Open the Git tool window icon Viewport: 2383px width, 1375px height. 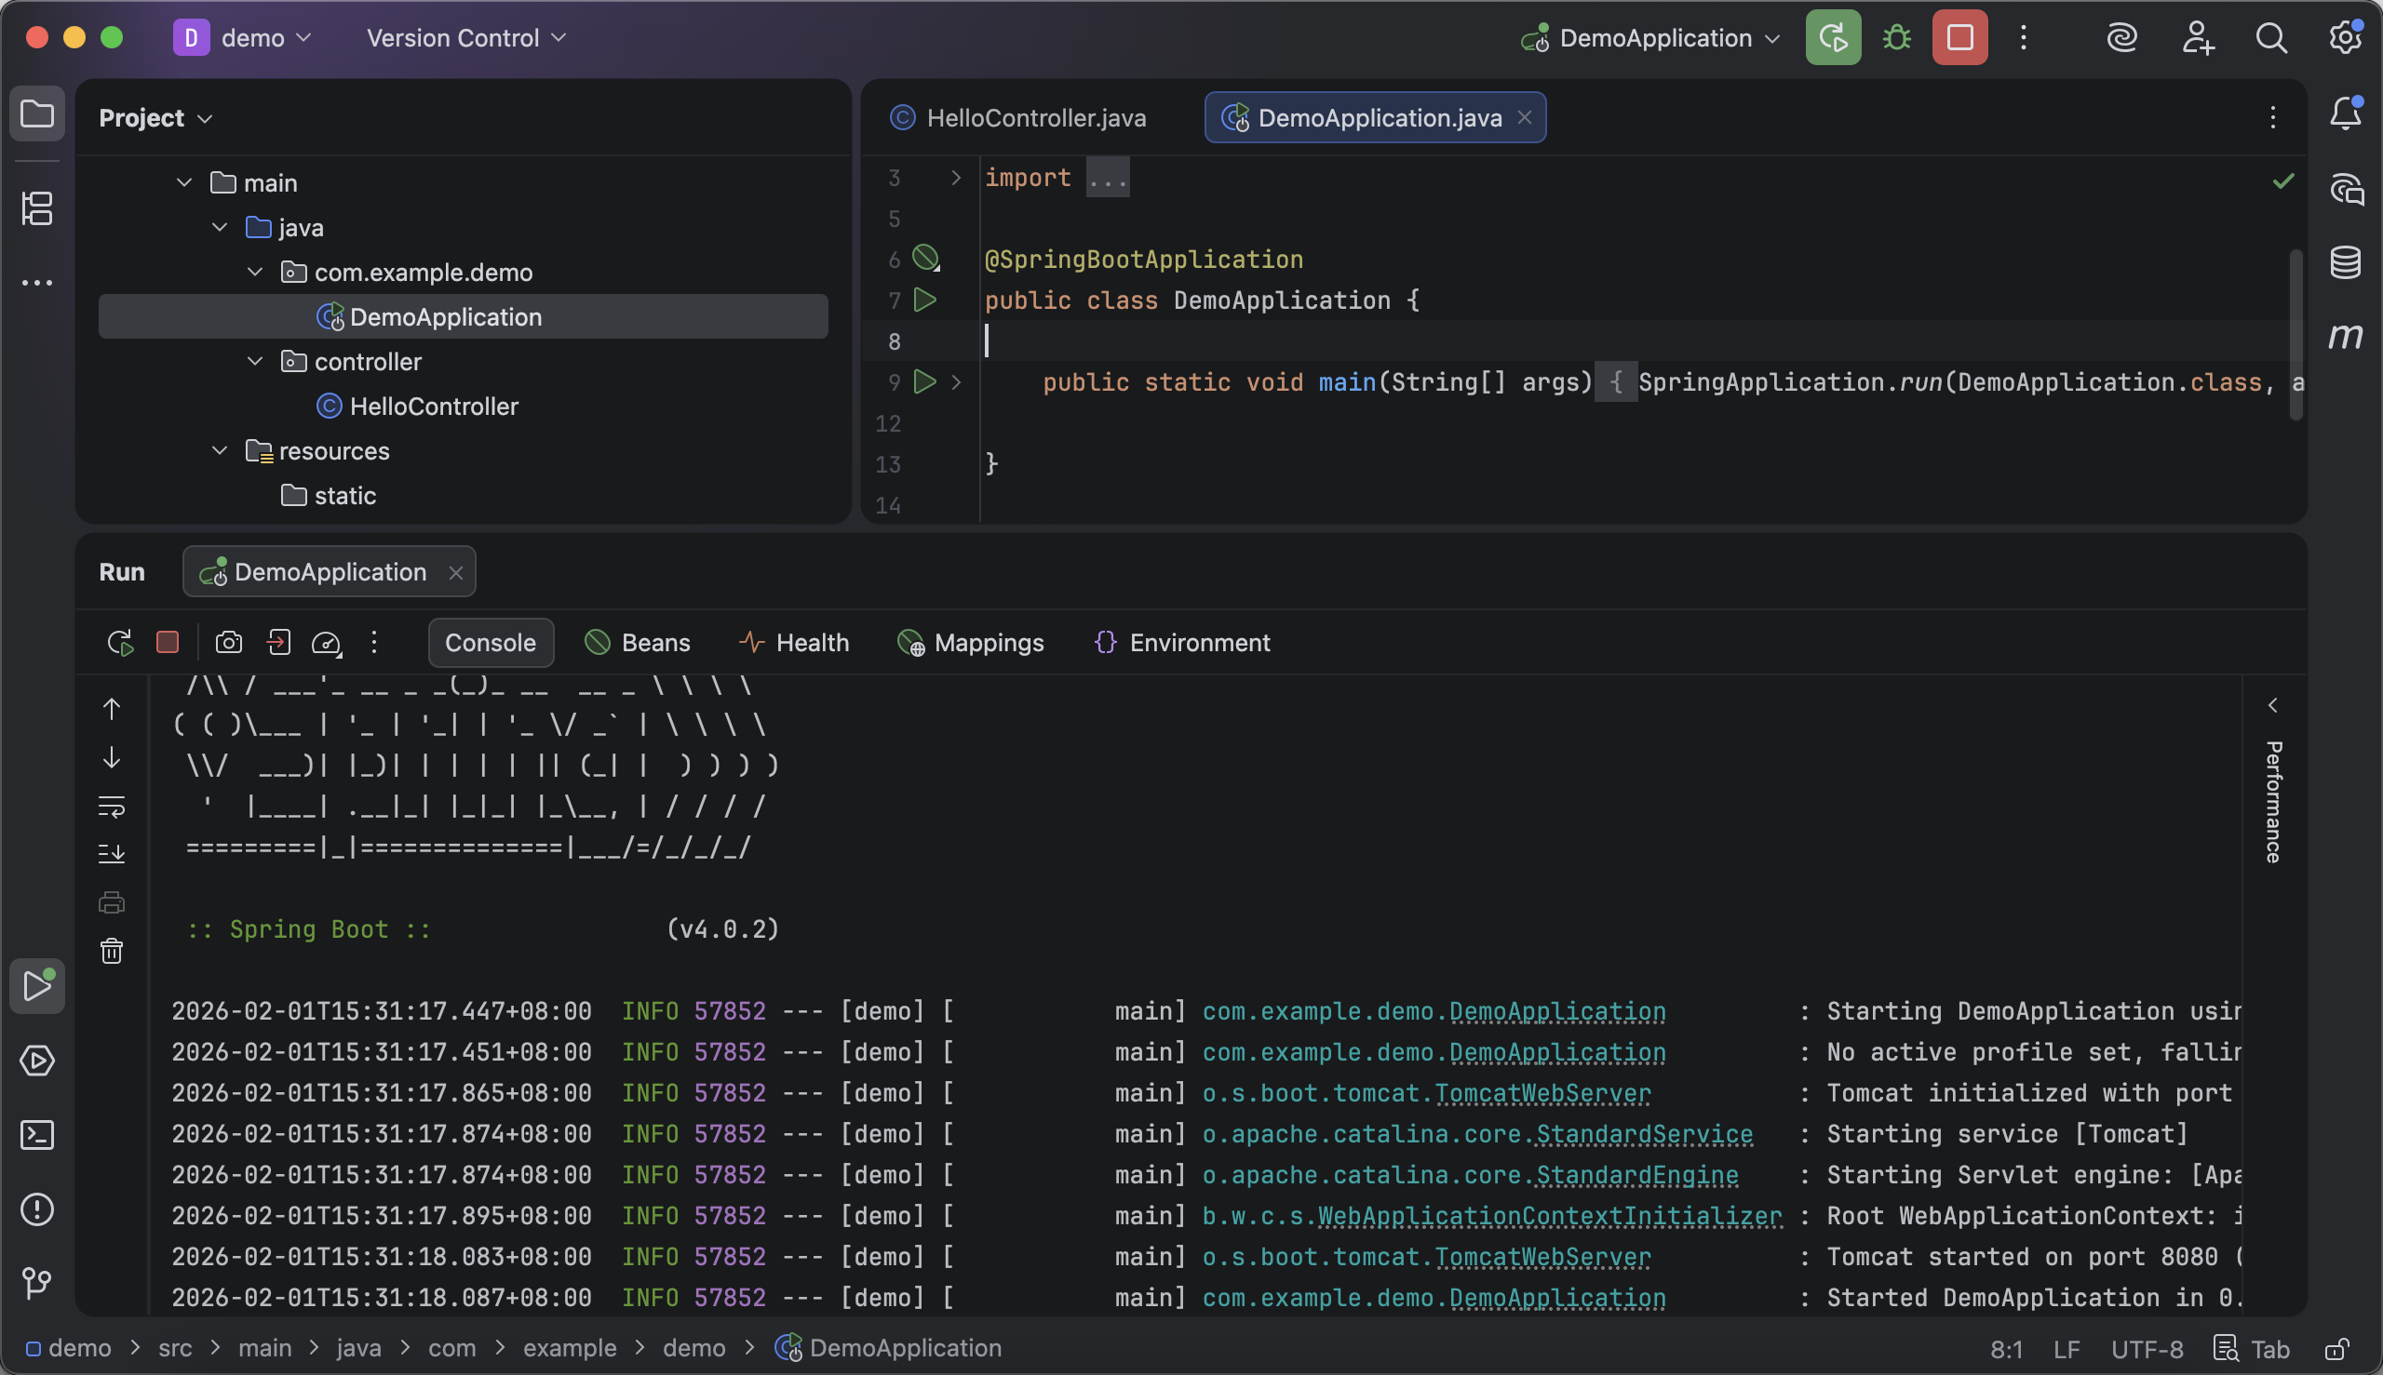click(37, 1283)
